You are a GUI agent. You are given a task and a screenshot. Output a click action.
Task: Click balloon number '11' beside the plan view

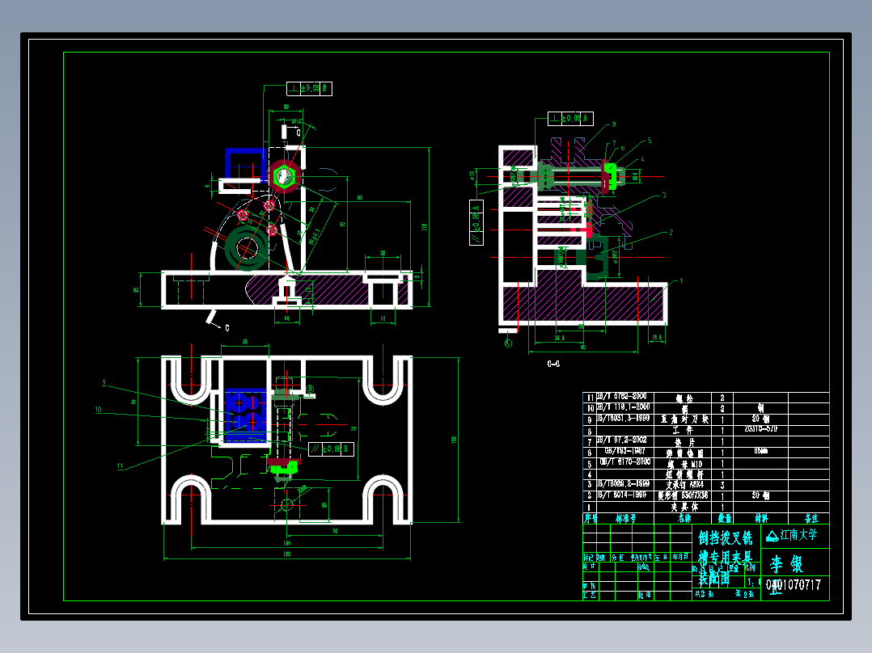pyautogui.click(x=120, y=466)
